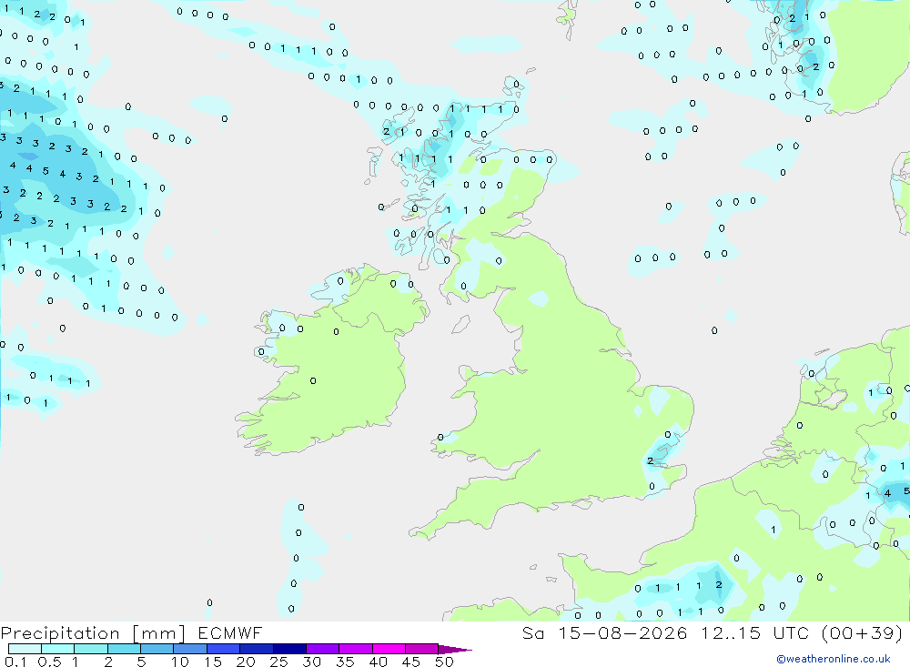Click legend label "10"

click(x=180, y=662)
